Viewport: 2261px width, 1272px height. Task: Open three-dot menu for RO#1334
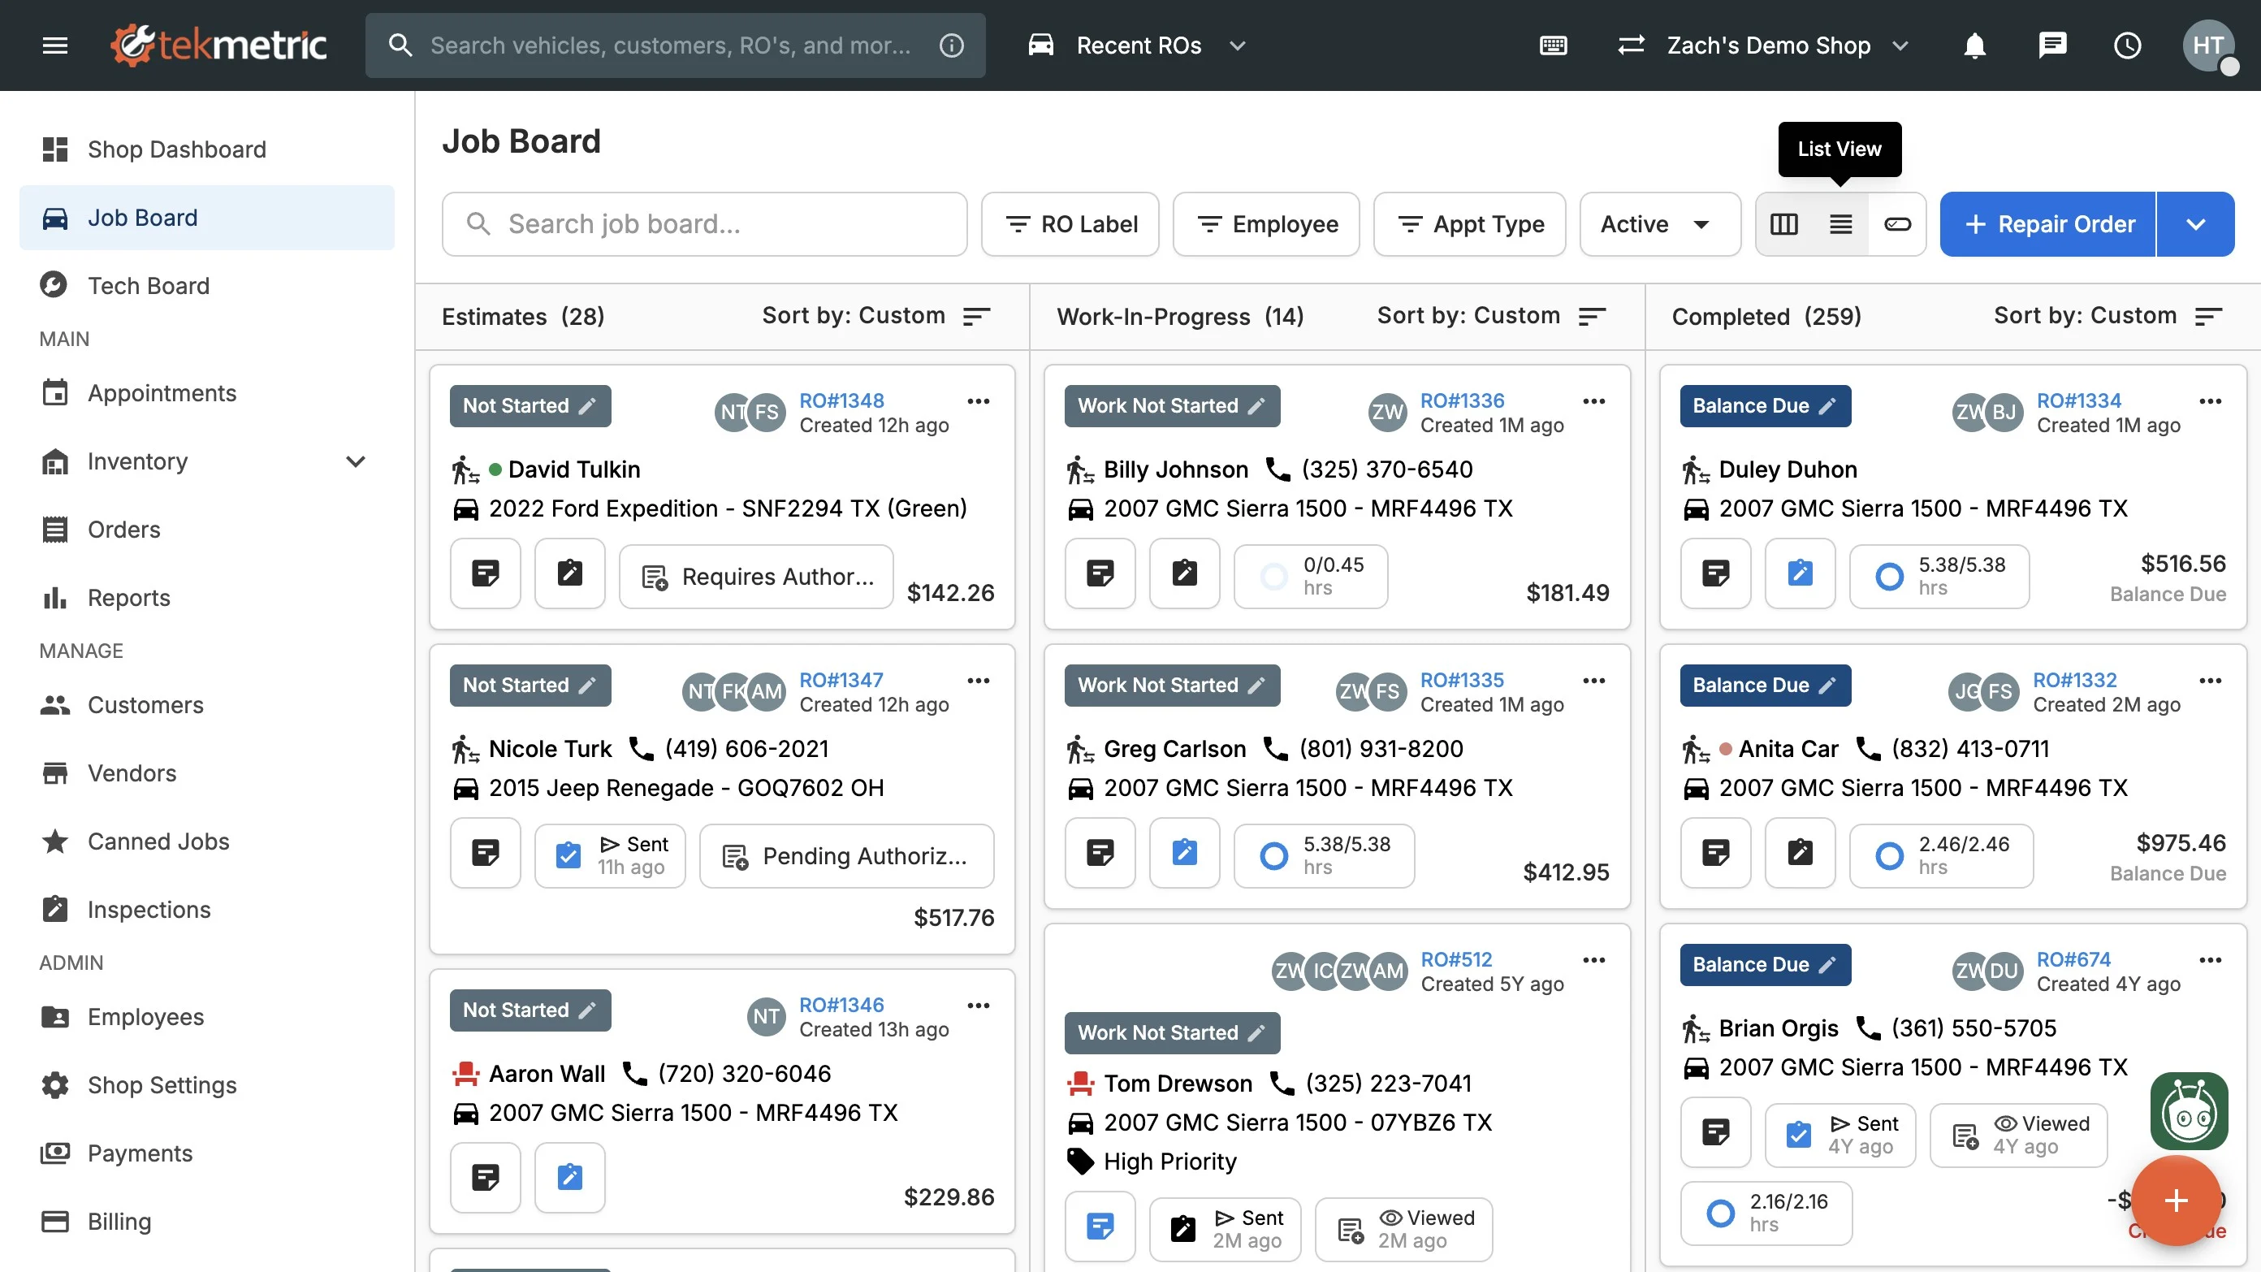pyautogui.click(x=2210, y=401)
